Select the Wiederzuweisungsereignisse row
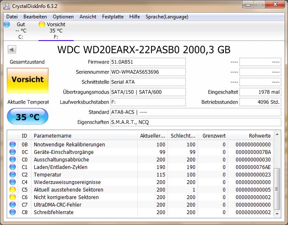This screenshot has height=225, width=288. coord(140,182)
